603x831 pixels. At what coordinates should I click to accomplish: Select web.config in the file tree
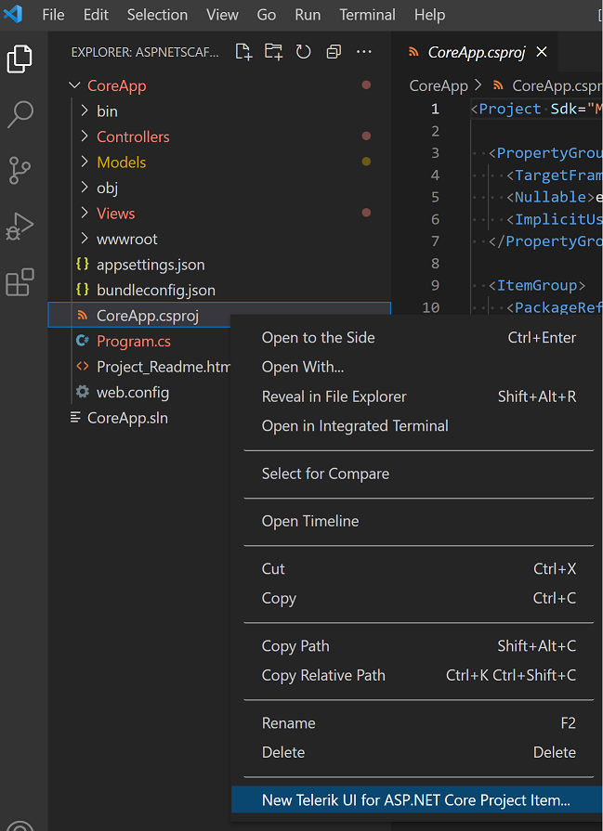tap(139, 392)
